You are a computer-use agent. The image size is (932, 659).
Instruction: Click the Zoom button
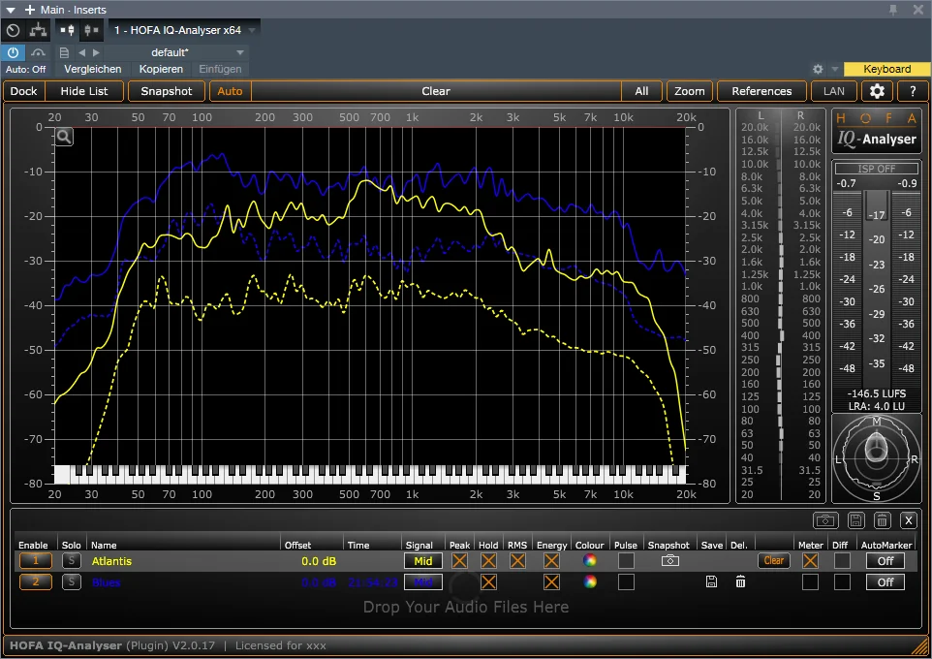pyautogui.click(x=690, y=91)
